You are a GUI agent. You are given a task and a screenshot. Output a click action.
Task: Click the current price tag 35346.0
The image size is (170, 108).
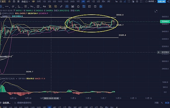point(165,21)
